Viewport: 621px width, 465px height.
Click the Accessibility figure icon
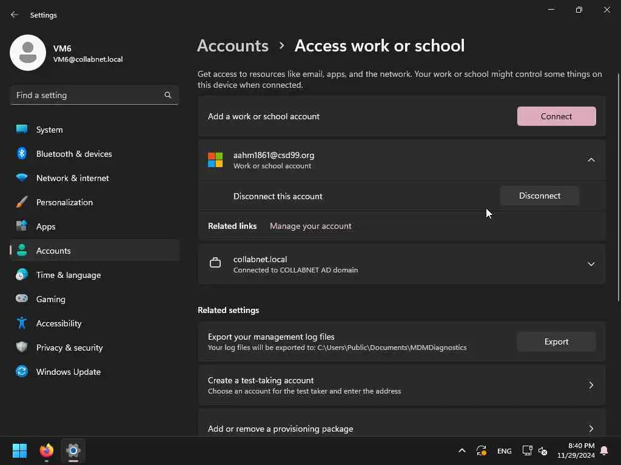22,323
